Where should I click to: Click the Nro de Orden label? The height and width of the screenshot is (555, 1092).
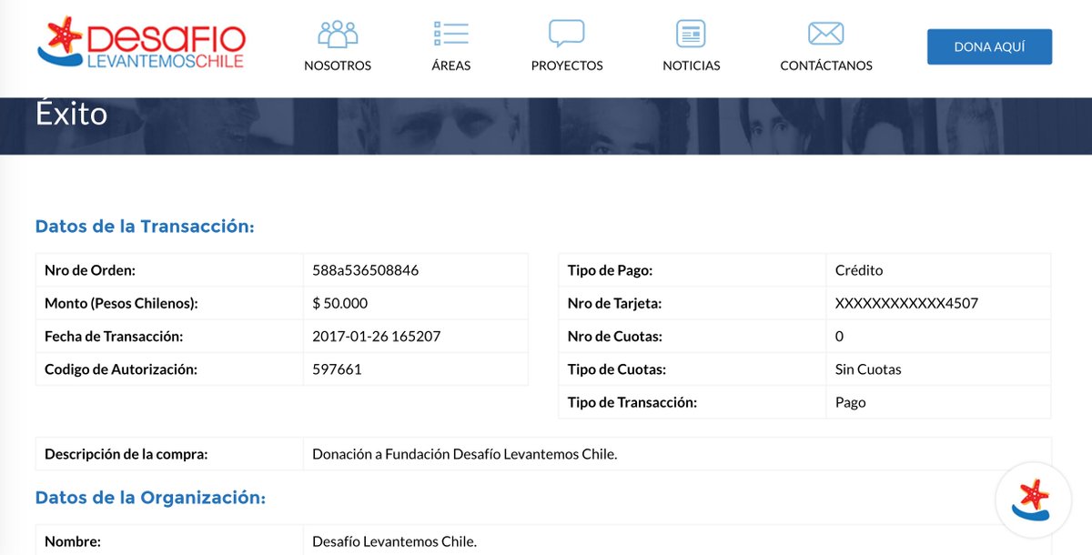pos(90,270)
